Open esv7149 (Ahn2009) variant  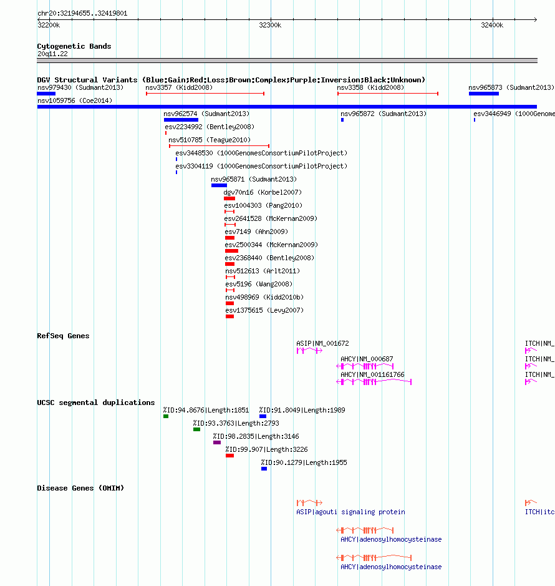pos(256,232)
